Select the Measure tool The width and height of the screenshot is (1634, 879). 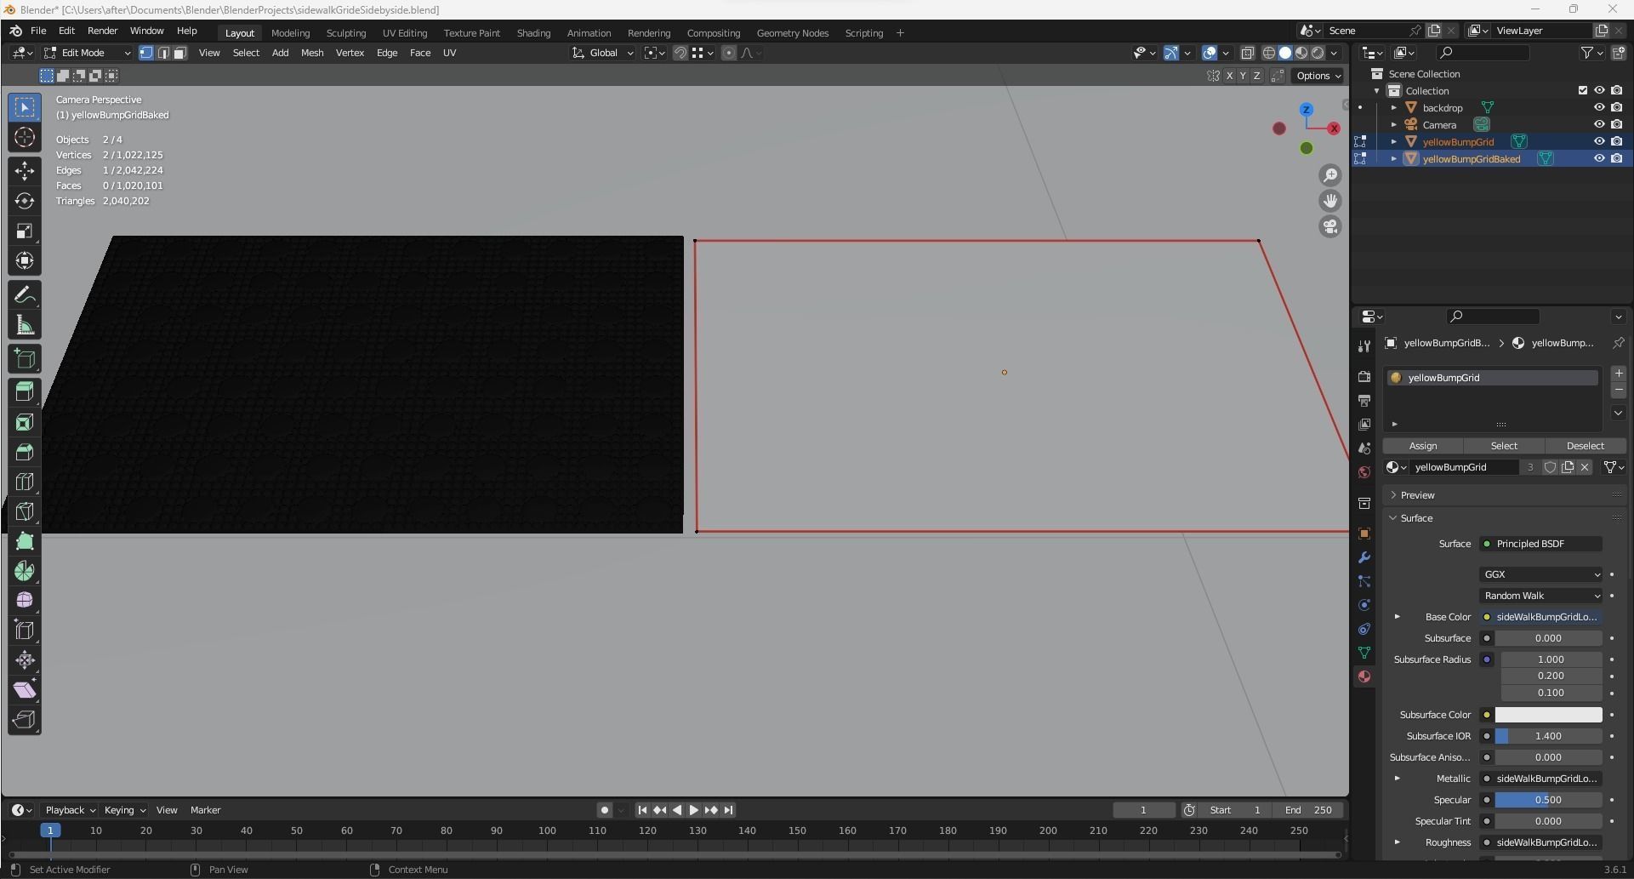[25, 325]
